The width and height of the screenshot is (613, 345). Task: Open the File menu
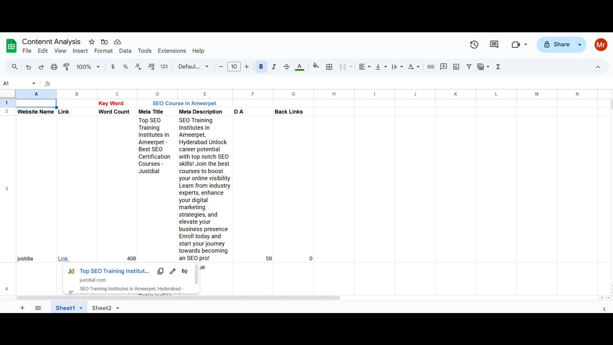coord(27,51)
